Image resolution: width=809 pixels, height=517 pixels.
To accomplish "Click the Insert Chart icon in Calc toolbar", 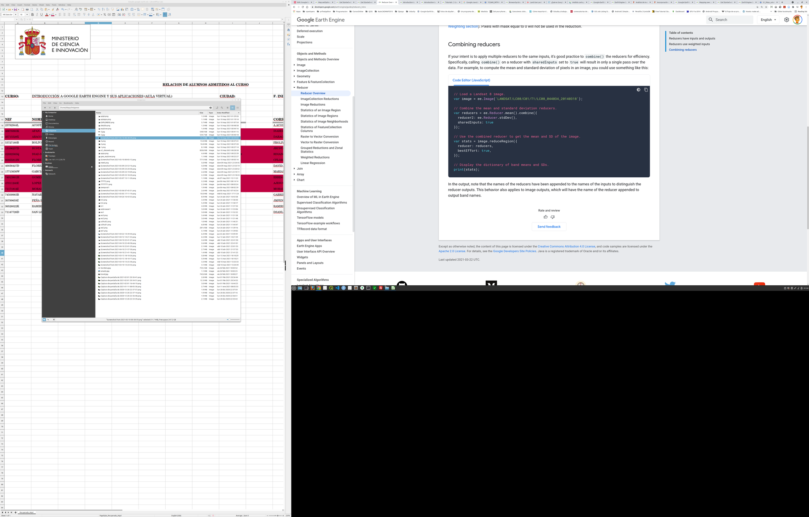I will 122,9.
